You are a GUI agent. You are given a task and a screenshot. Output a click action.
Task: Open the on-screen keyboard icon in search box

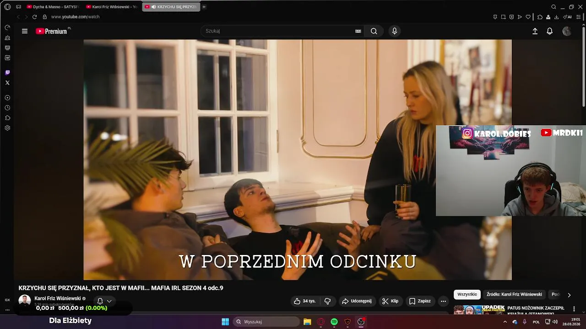(x=358, y=31)
